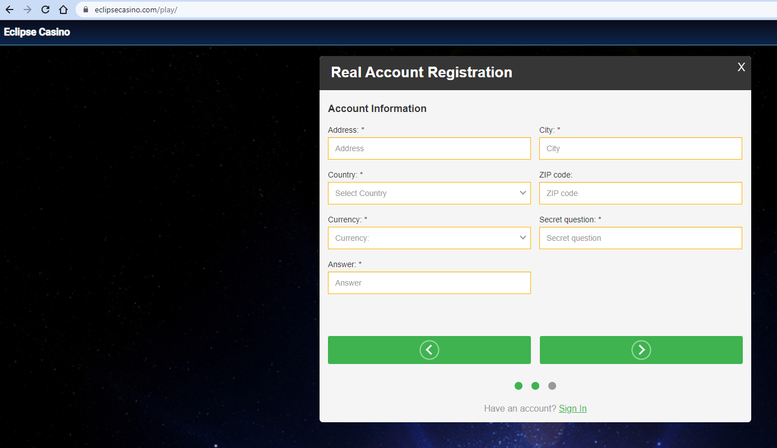Viewport: 777px width, 448px height.
Task: Click the Sign In link
Action: click(572, 408)
